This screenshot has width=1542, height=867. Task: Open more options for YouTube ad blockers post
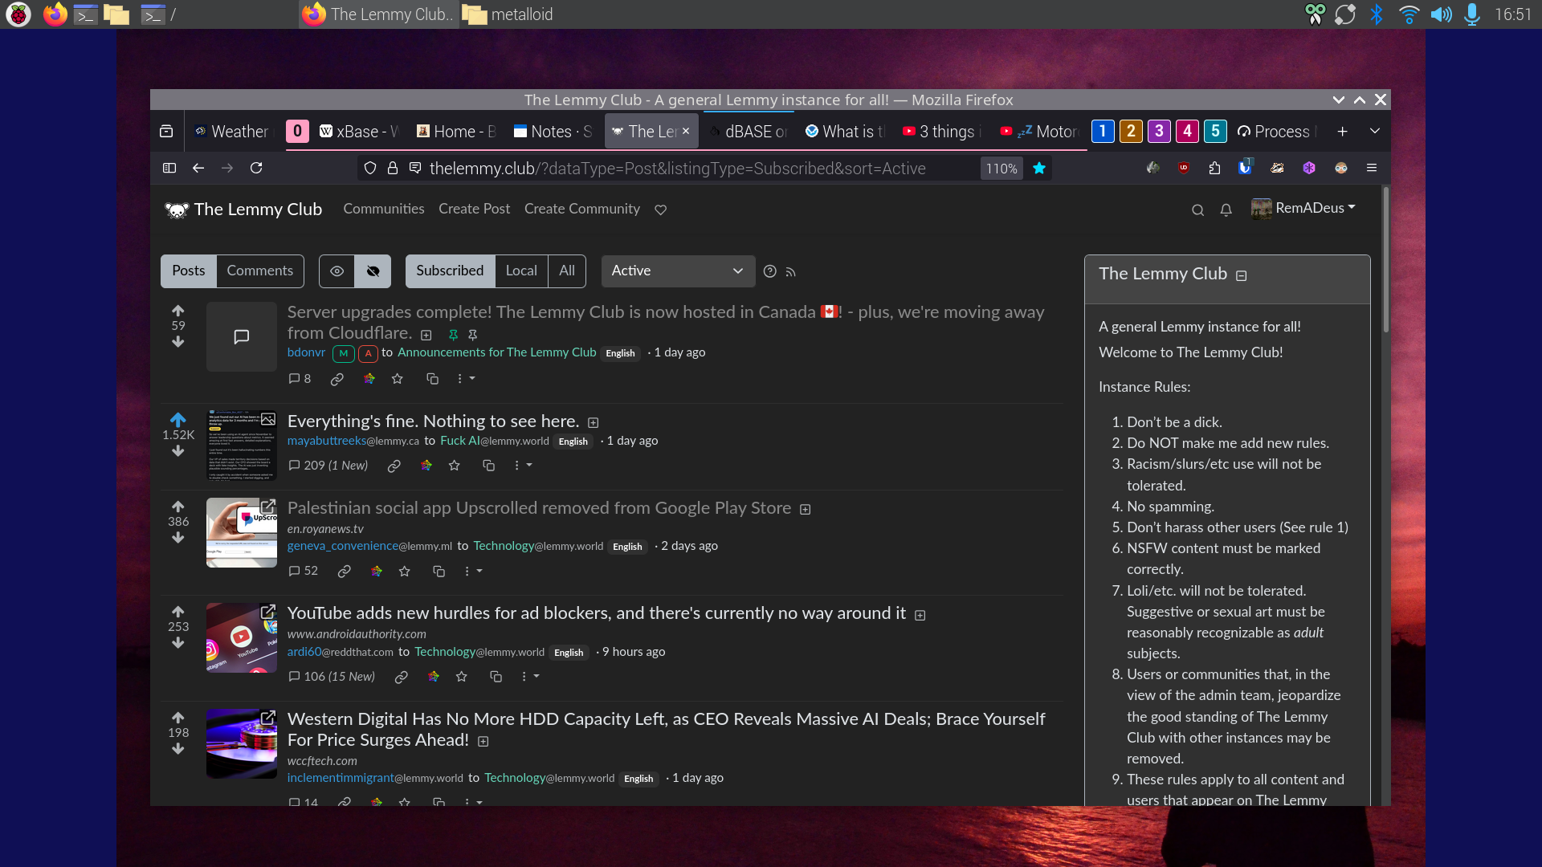click(530, 677)
